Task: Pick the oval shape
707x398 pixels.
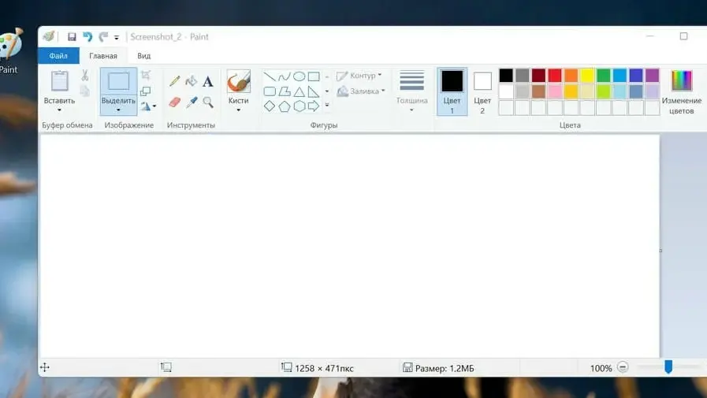Action: 299,76
